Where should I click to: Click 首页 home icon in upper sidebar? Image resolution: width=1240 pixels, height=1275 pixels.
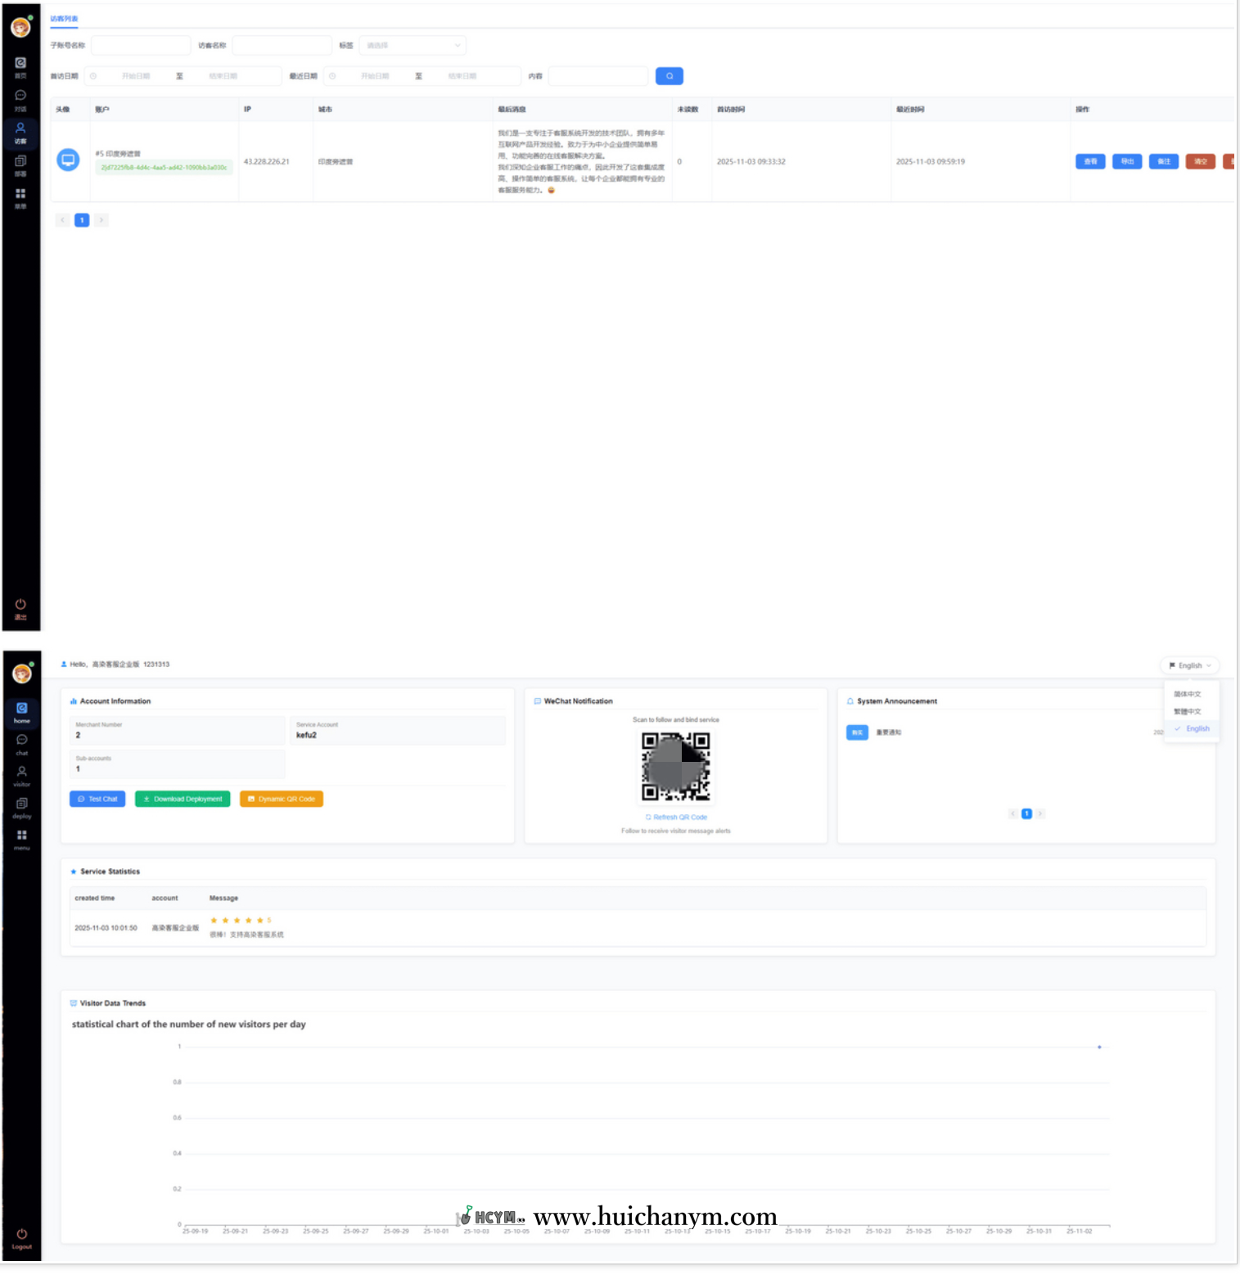(20, 66)
